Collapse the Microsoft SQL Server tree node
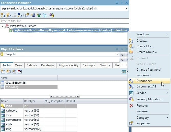 coord(2,26)
